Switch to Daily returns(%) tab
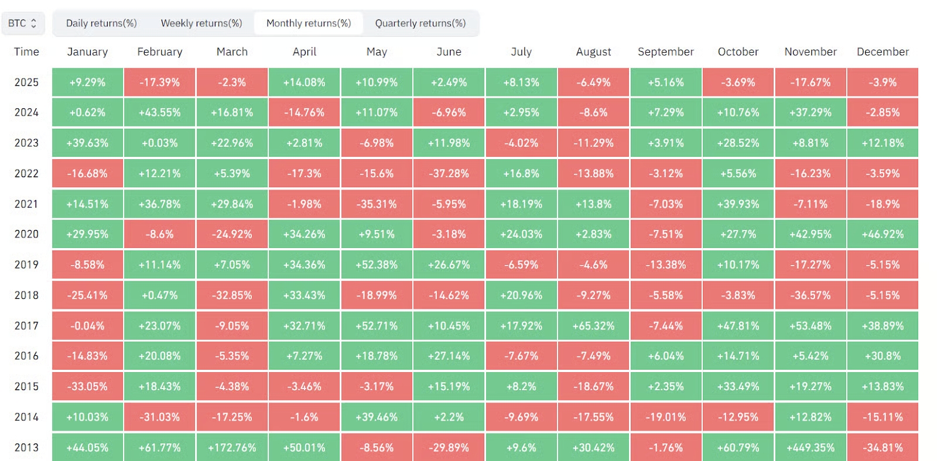Screen dimensions: 937x461 101,23
